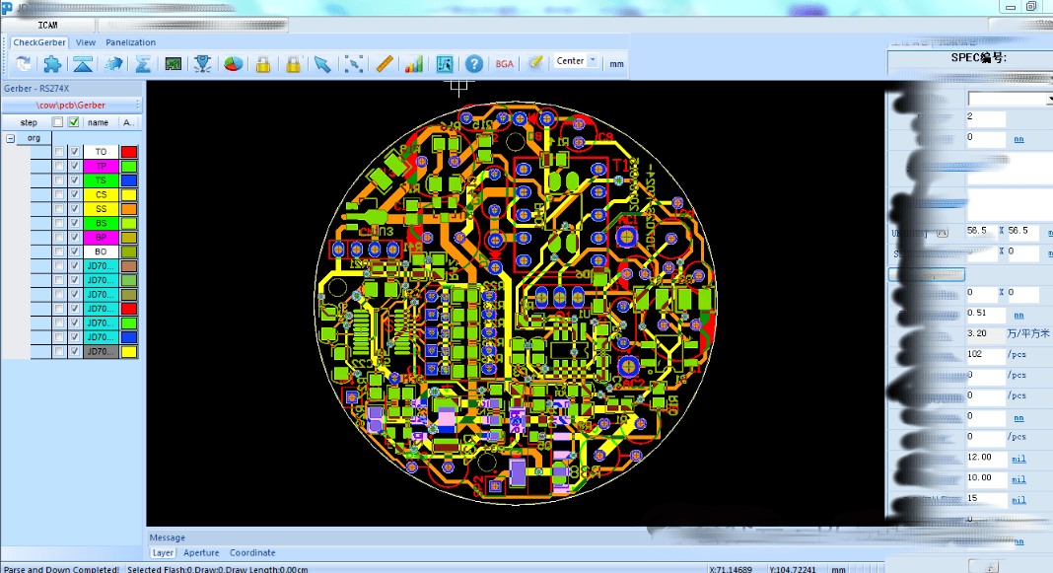This screenshot has height=573, width=1053.
Task: Click the bar chart statistics icon
Action: click(413, 64)
